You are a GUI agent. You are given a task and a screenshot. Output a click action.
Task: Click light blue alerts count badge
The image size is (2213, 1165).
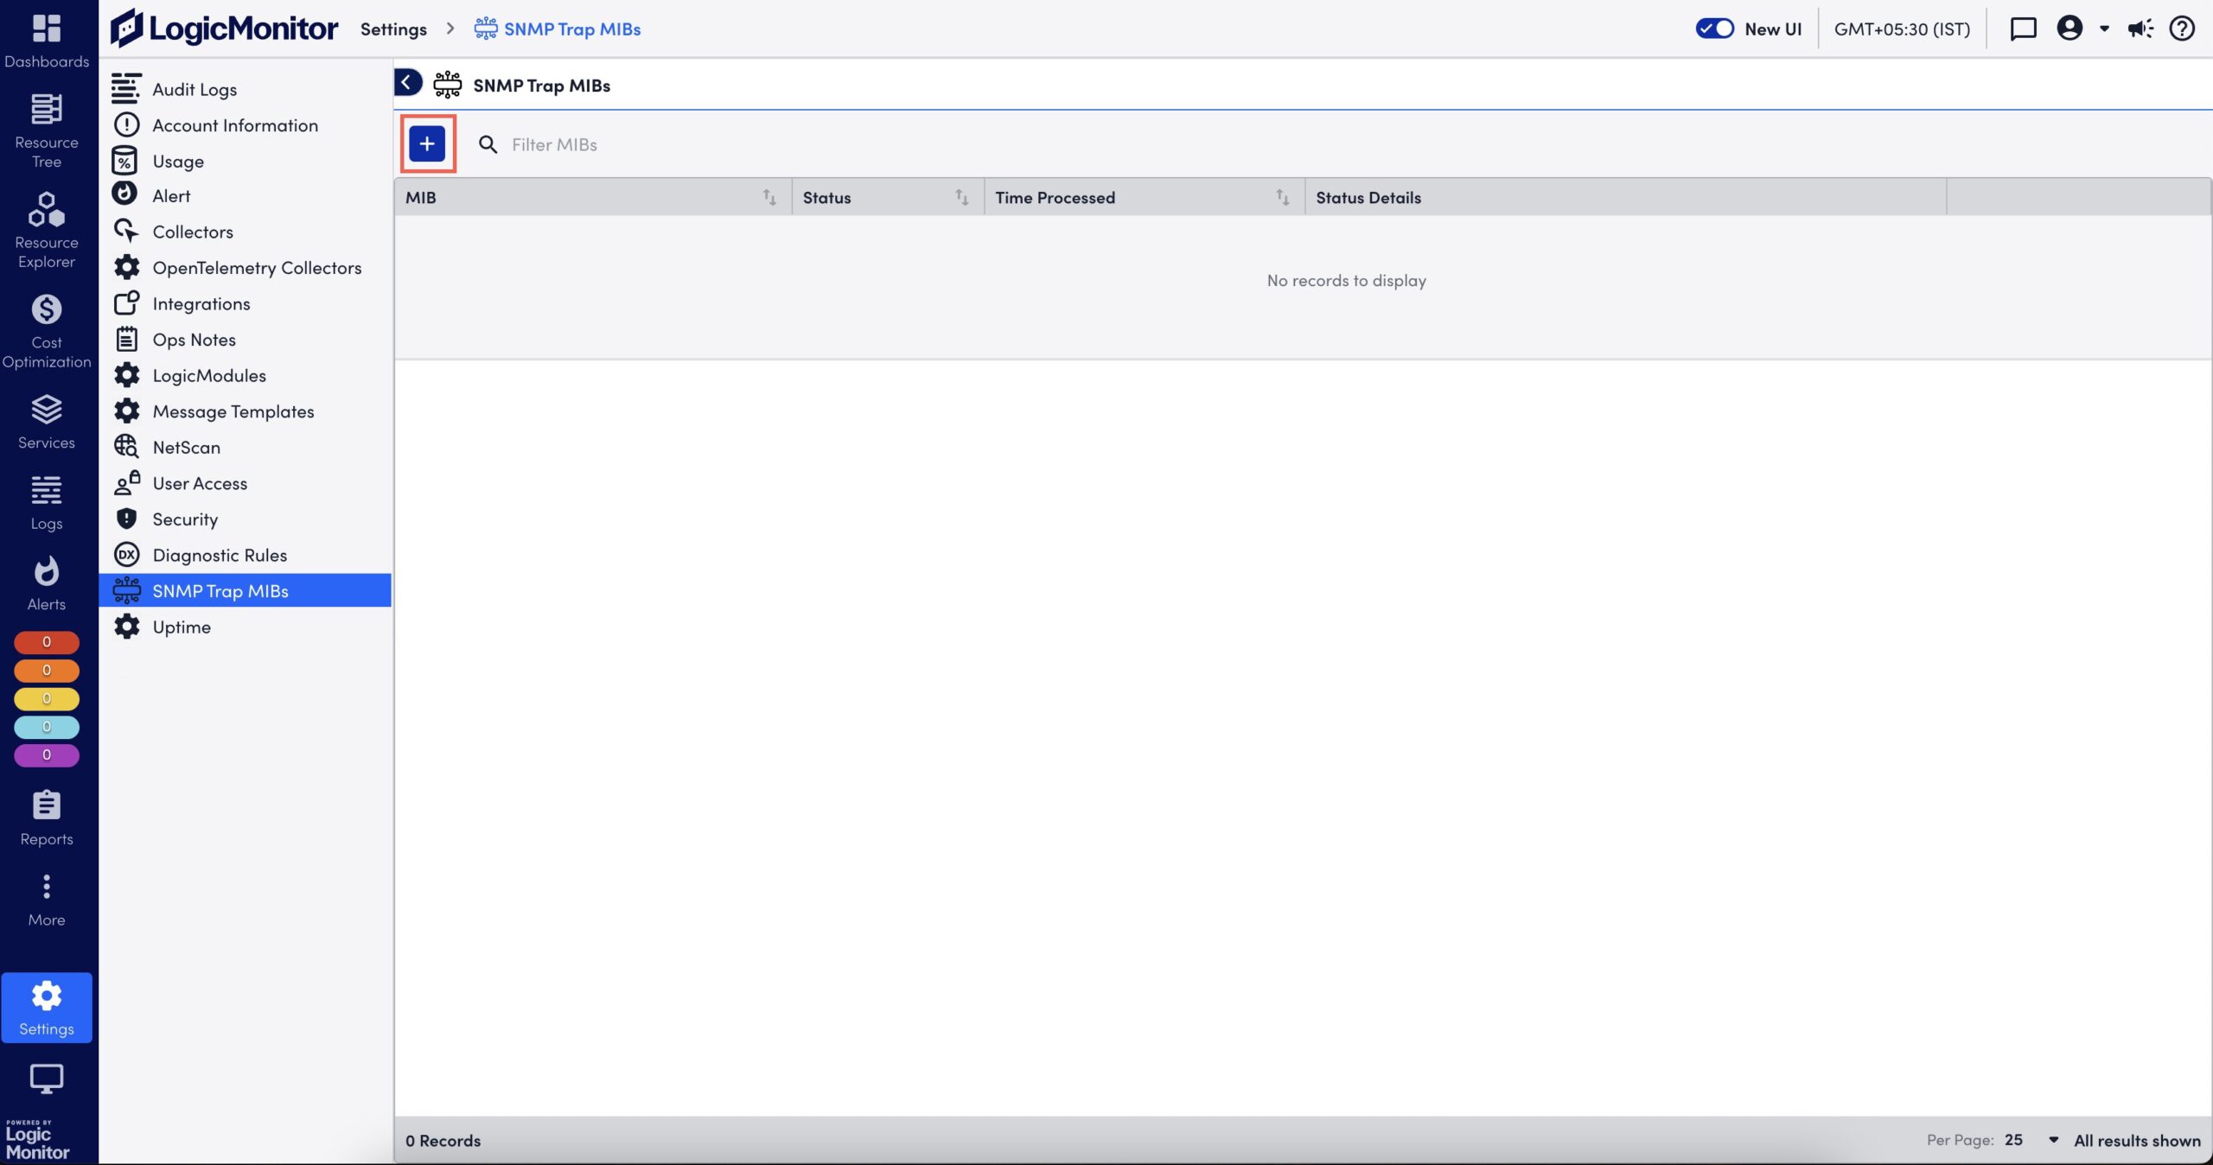pyautogui.click(x=47, y=727)
